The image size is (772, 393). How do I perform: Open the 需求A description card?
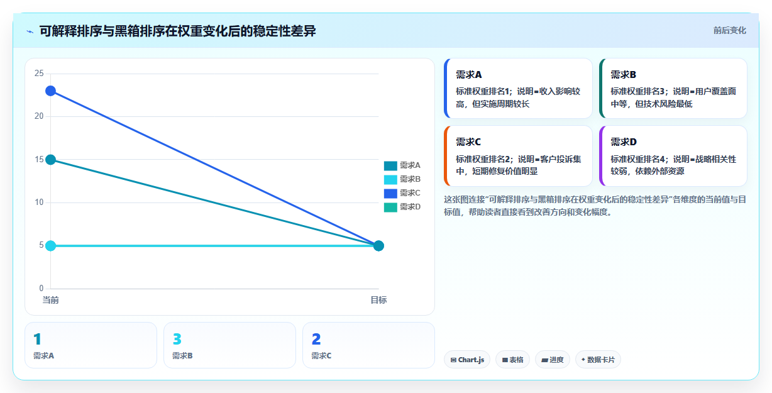click(518, 89)
